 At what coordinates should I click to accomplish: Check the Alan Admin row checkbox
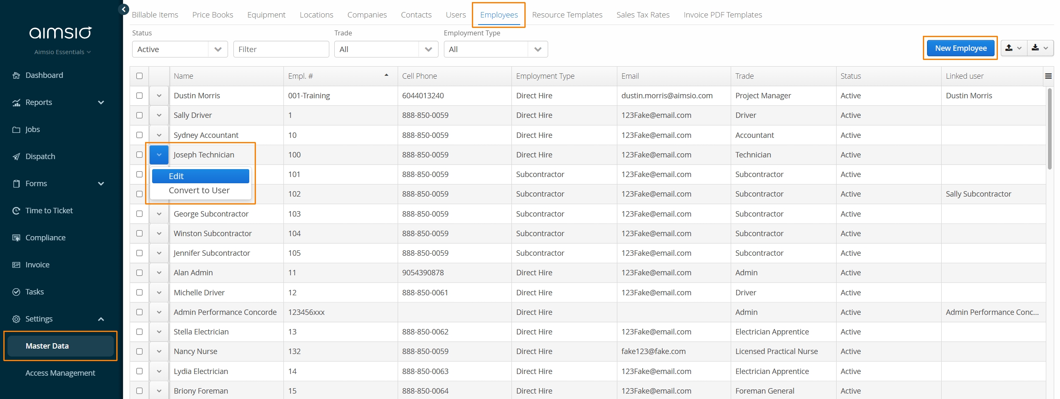(139, 272)
